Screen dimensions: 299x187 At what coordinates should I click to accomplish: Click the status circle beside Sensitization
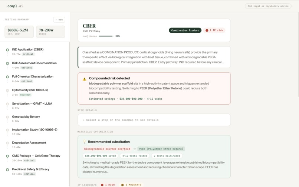[x=7, y=104]
